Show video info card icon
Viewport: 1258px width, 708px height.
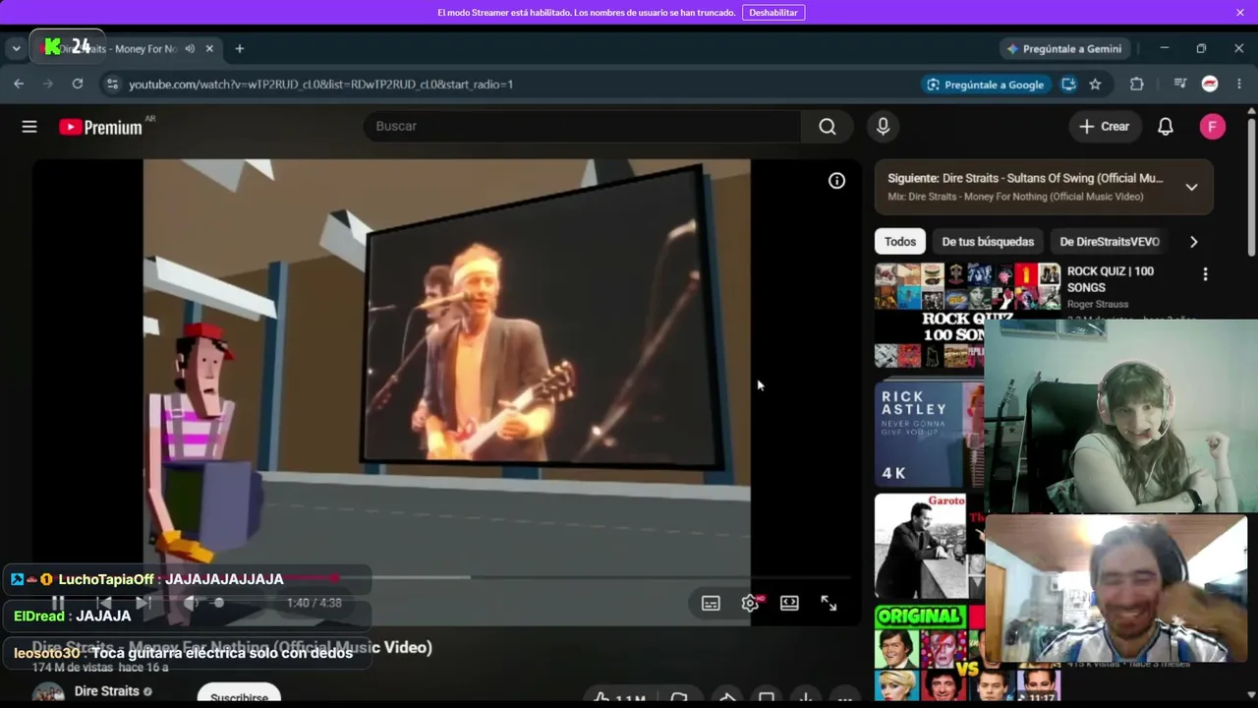pyautogui.click(x=836, y=181)
